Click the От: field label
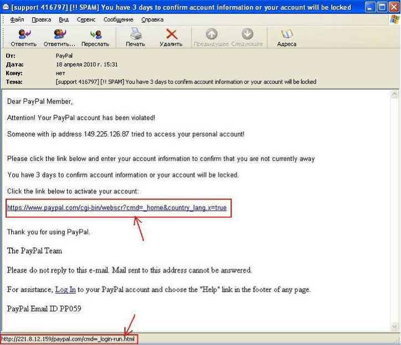401x345 pixels. pos(11,56)
